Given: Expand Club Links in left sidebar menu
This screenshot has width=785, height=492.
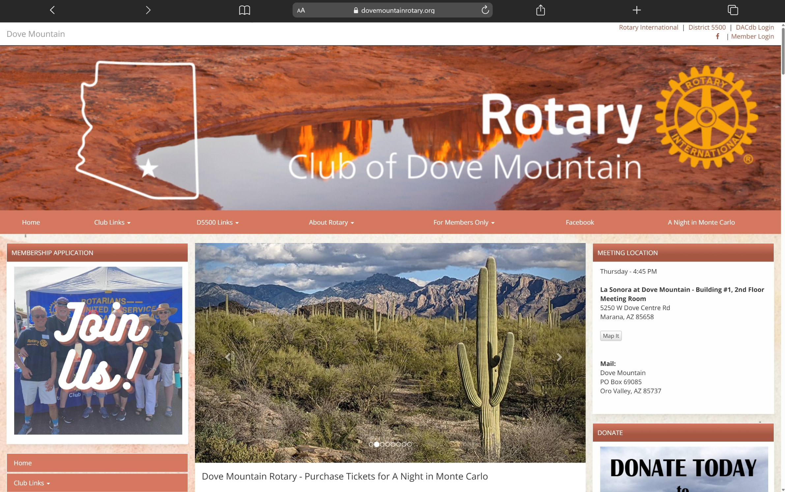Looking at the screenshot, I should 97,483.
